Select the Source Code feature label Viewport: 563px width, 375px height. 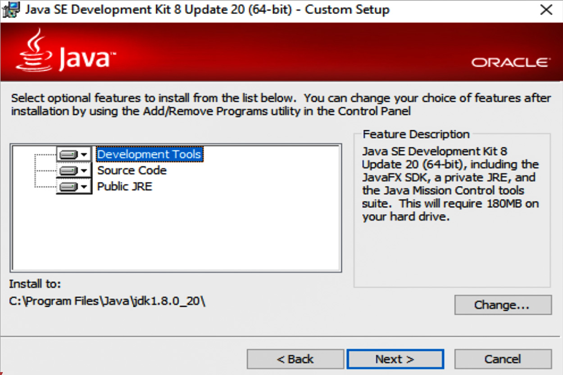tap(132, 171)
